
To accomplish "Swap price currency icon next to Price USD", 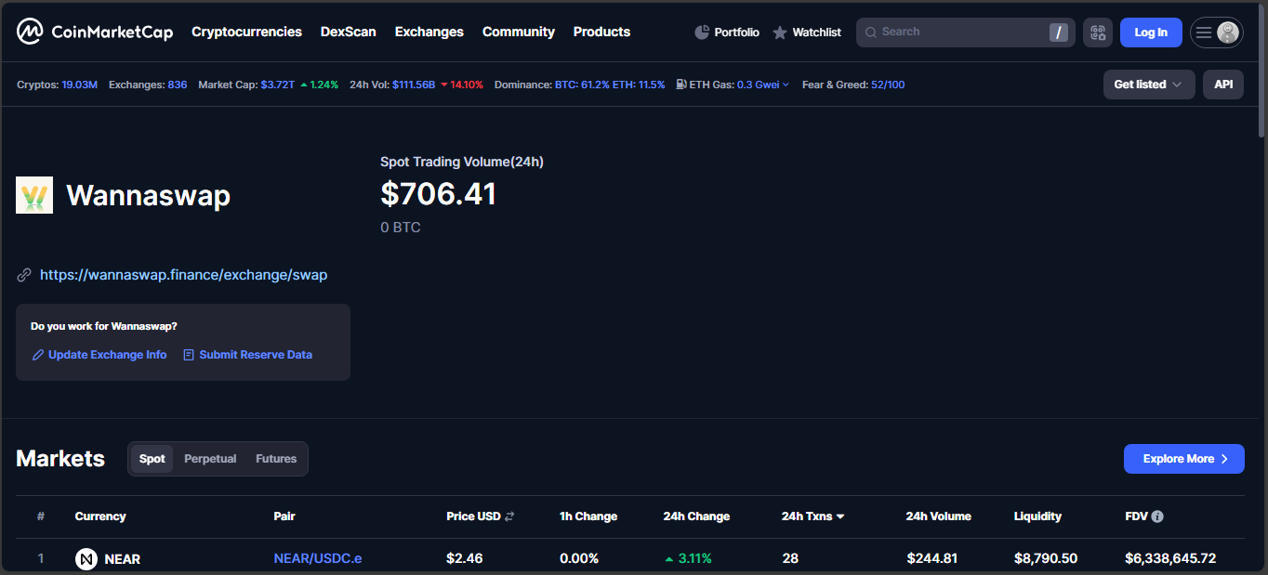I will tap(509, 516).
